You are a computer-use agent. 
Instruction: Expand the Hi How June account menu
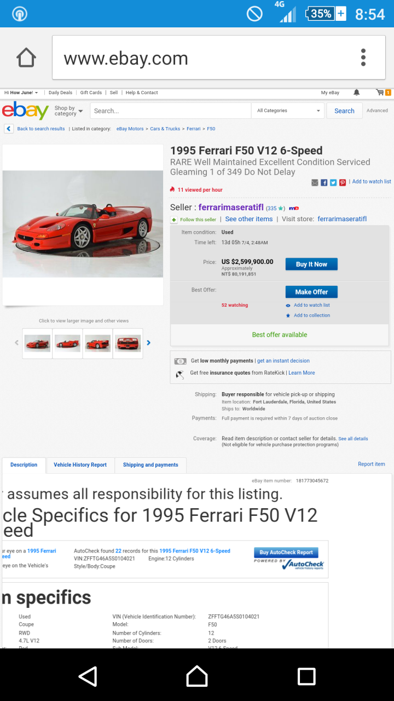pyautogui.click(x=21, y=93)
